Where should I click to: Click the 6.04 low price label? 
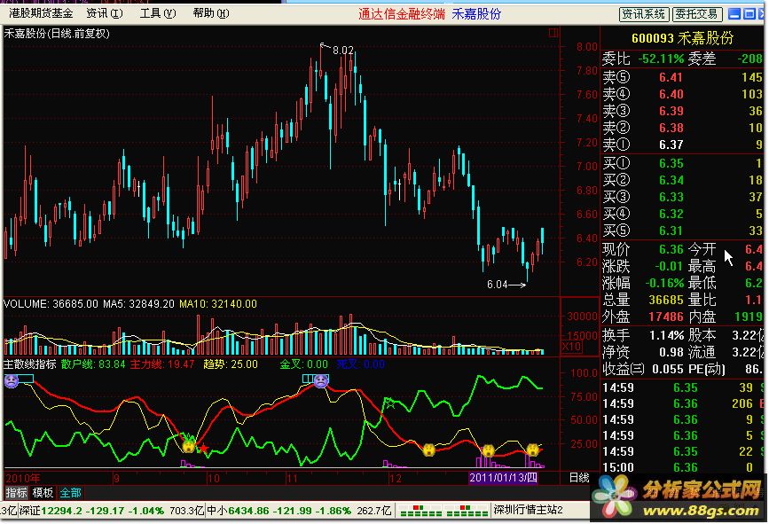click(x=498, y=285)
